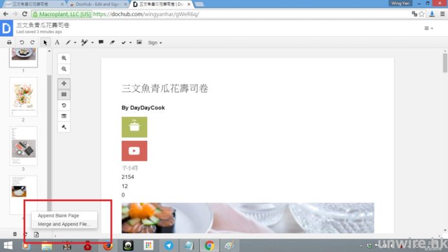Select the pencil drawing tool
The image size is (448, 252).
(x=68, y=43)
